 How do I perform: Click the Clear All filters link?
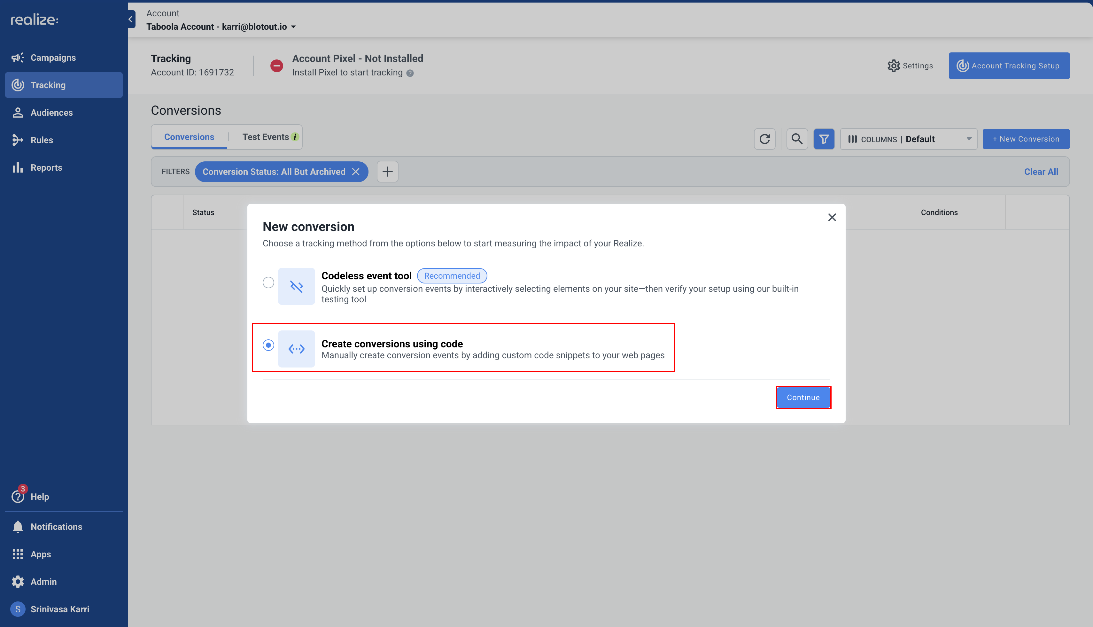click(1041, 172)
